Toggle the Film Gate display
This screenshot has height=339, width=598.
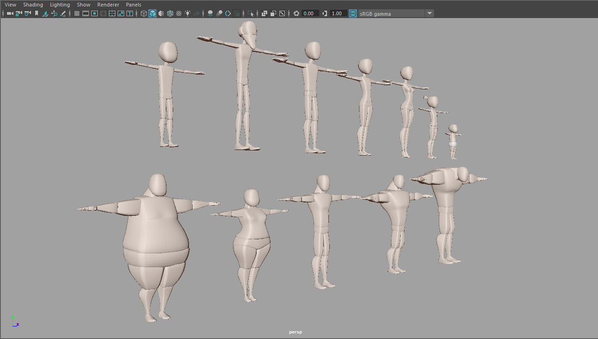pyautogui.click(x=86, y=13)
